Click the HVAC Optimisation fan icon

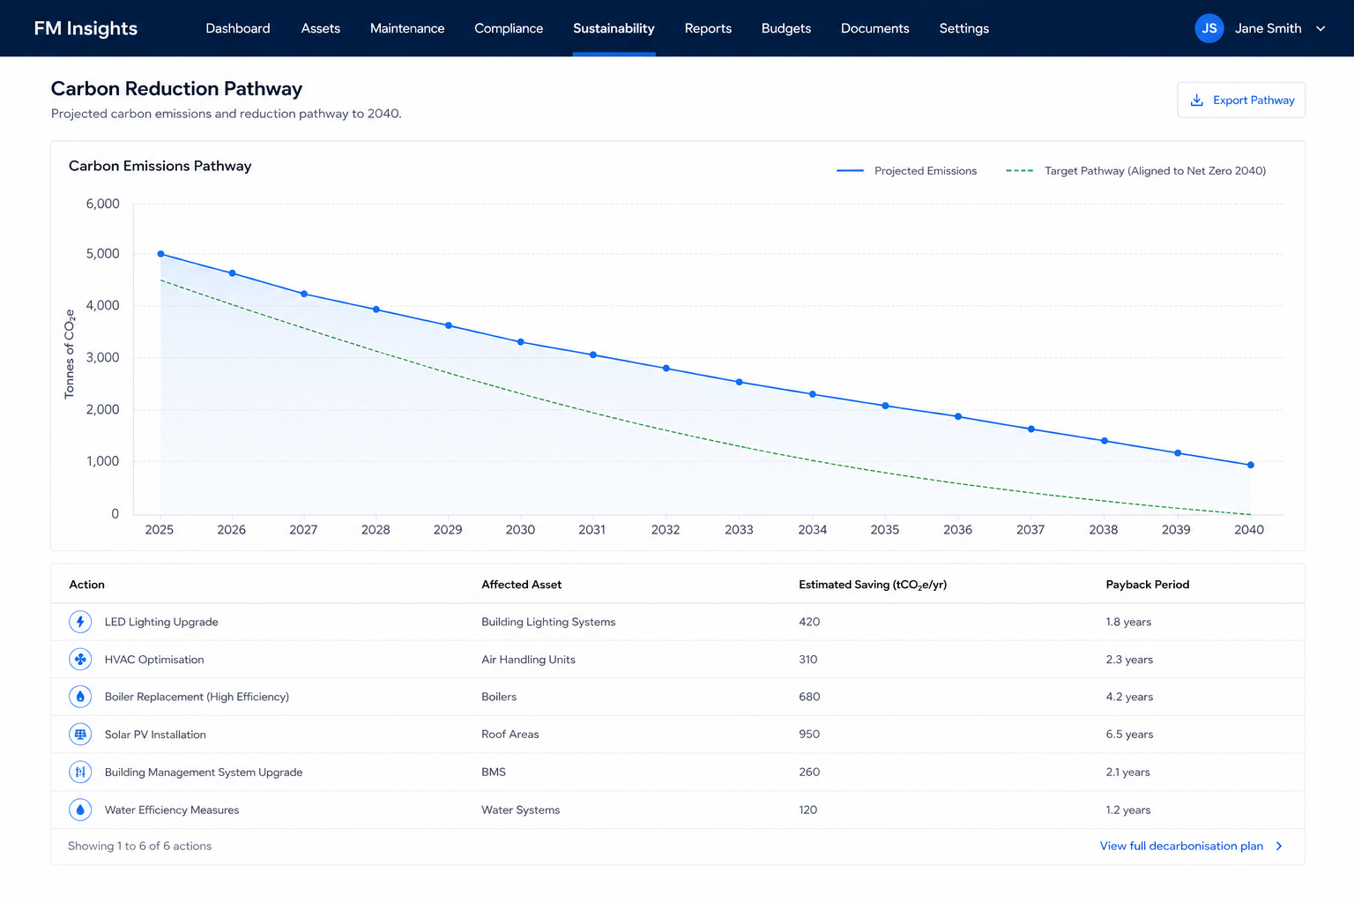coord(80,660)
